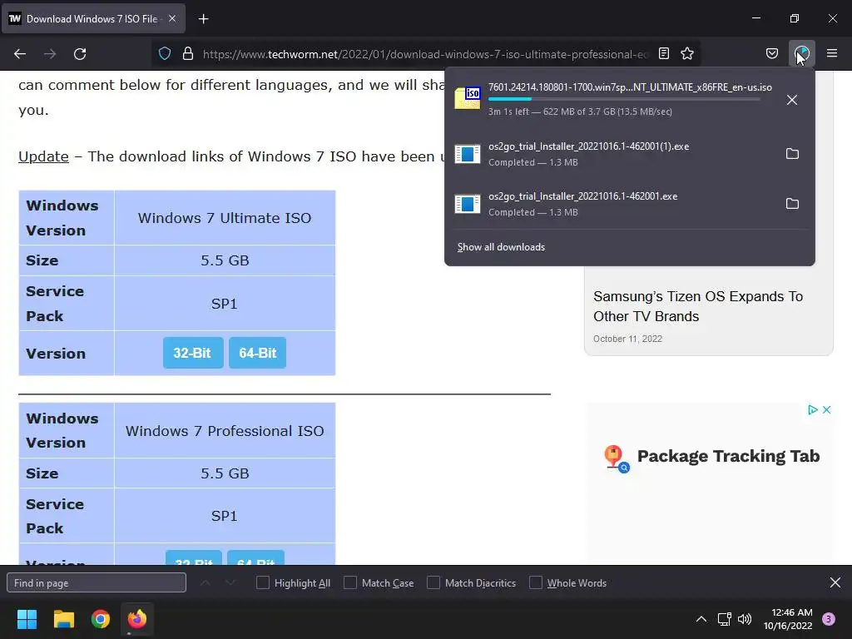852x639 pixels.
Task: Click the techworm.net URL address bar
Action: pyautogui.click(x=425, y=54)
